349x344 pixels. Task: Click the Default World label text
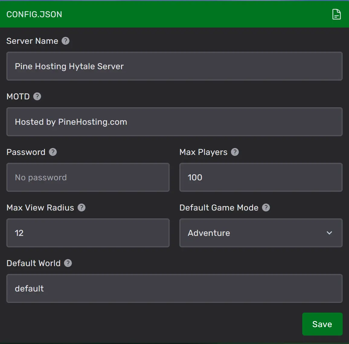pyautogui.click(x=34, y=263)
